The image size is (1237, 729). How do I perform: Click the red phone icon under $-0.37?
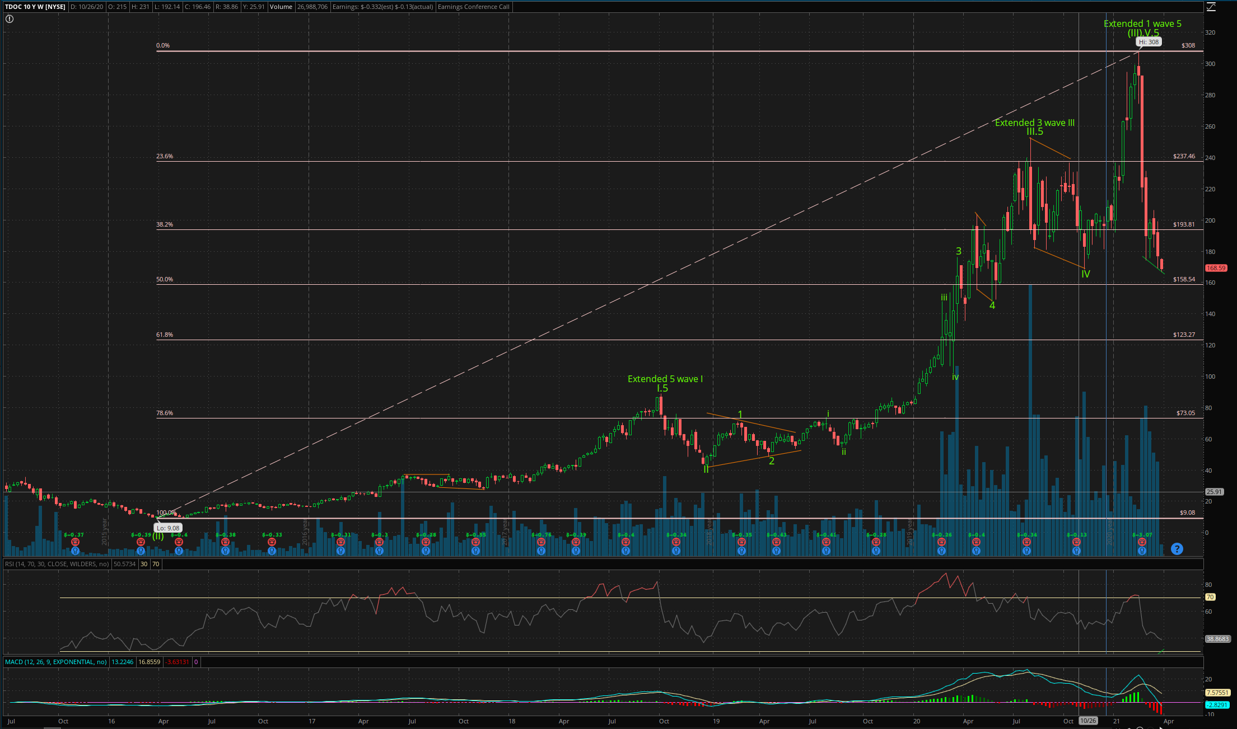(75, 542)
